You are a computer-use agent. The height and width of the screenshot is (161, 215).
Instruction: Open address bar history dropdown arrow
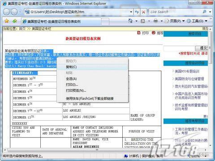131,12
